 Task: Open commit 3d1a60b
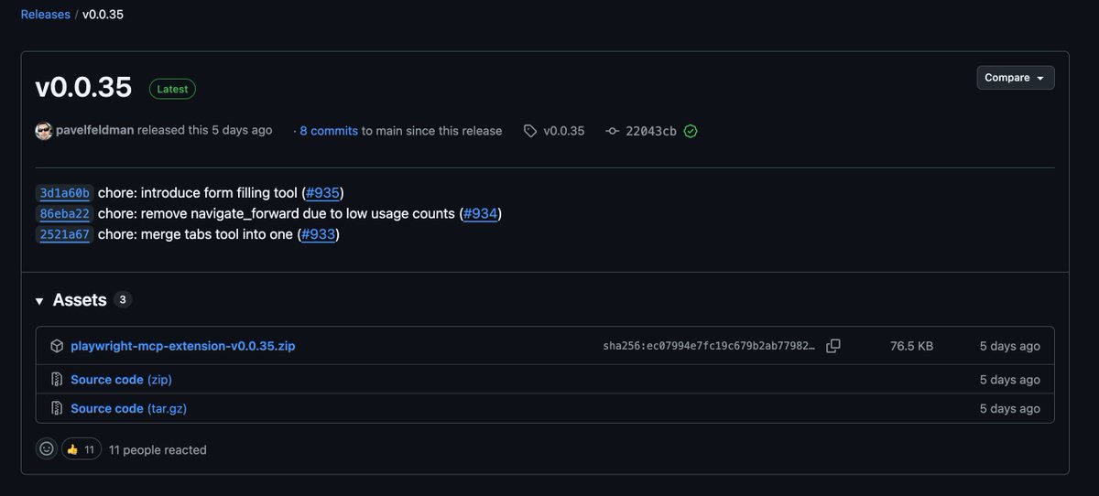click(x=64, y=193)
